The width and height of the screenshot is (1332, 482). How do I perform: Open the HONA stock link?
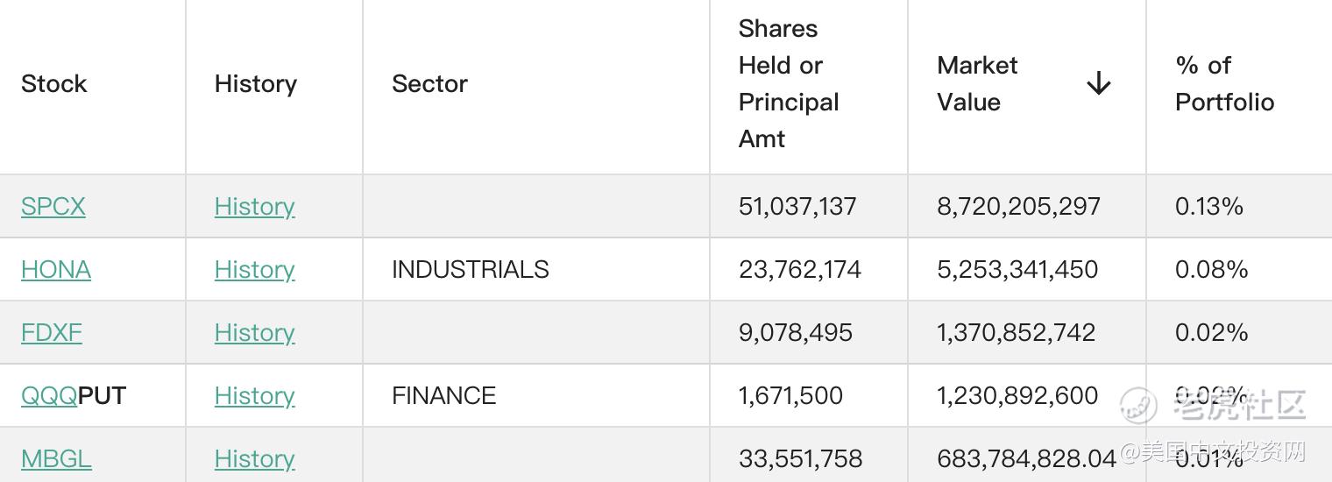click(x=56, y=270)
